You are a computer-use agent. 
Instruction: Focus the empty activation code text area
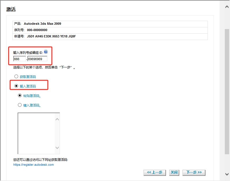coord(36,133)
